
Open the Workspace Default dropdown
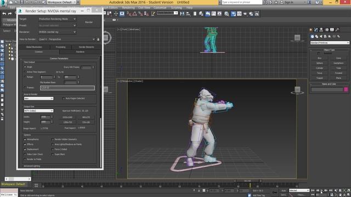click(x=61, y=2)
